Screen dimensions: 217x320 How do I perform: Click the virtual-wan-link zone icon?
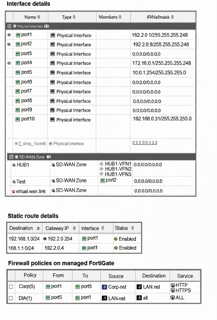click(13, 191)
